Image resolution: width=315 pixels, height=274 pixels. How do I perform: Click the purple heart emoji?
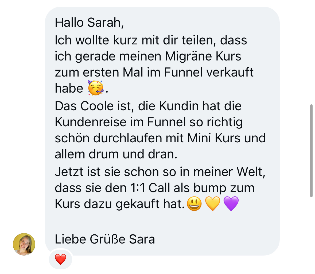tap(231, 204)
